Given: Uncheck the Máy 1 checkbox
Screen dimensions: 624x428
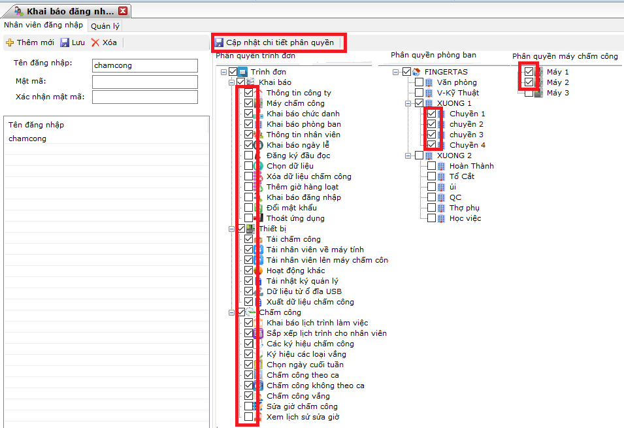Looking at the screenshot, I should (529, 72).
